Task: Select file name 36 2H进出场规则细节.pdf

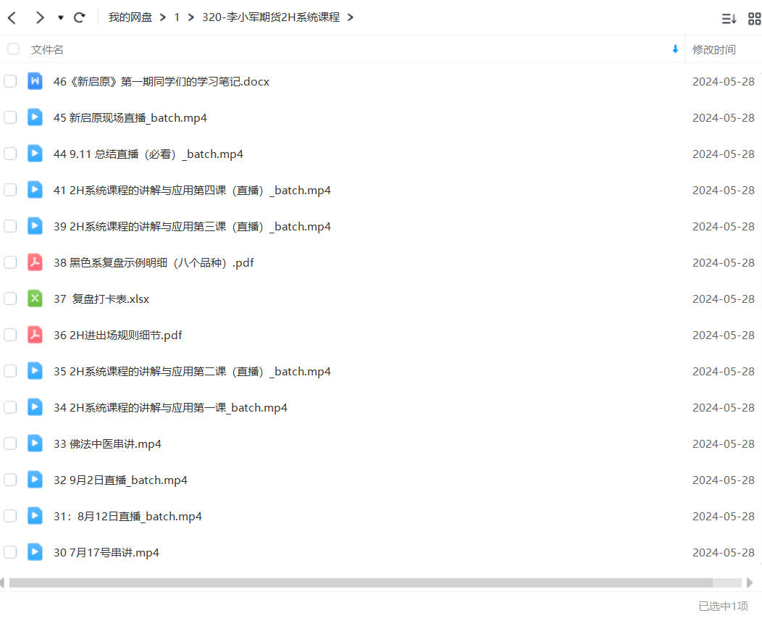Action: pos(117,335)
